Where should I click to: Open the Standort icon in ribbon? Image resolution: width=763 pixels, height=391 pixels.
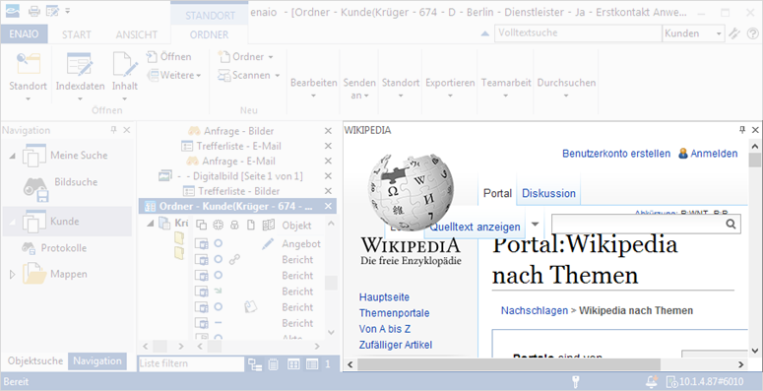pyautogui.click(x=28, y=64)
